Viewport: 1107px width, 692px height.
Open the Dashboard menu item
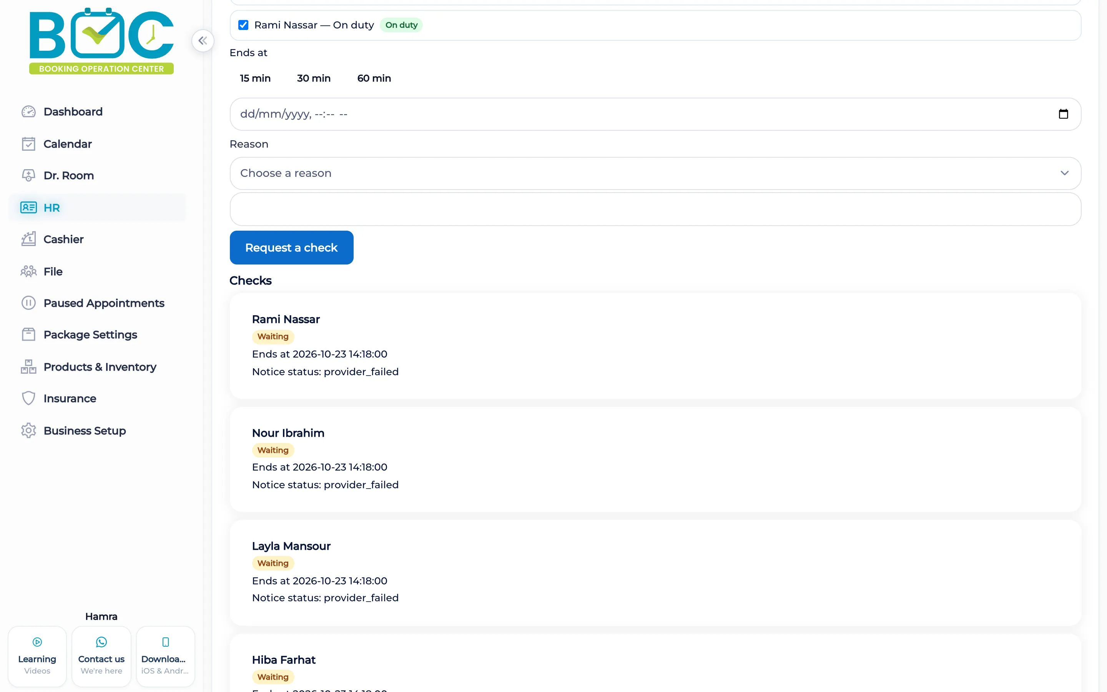pyautogui.click(x=97, y=111)
